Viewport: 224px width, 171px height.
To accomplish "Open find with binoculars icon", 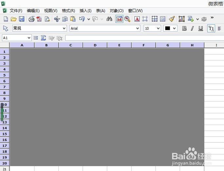I will (109, 19).
